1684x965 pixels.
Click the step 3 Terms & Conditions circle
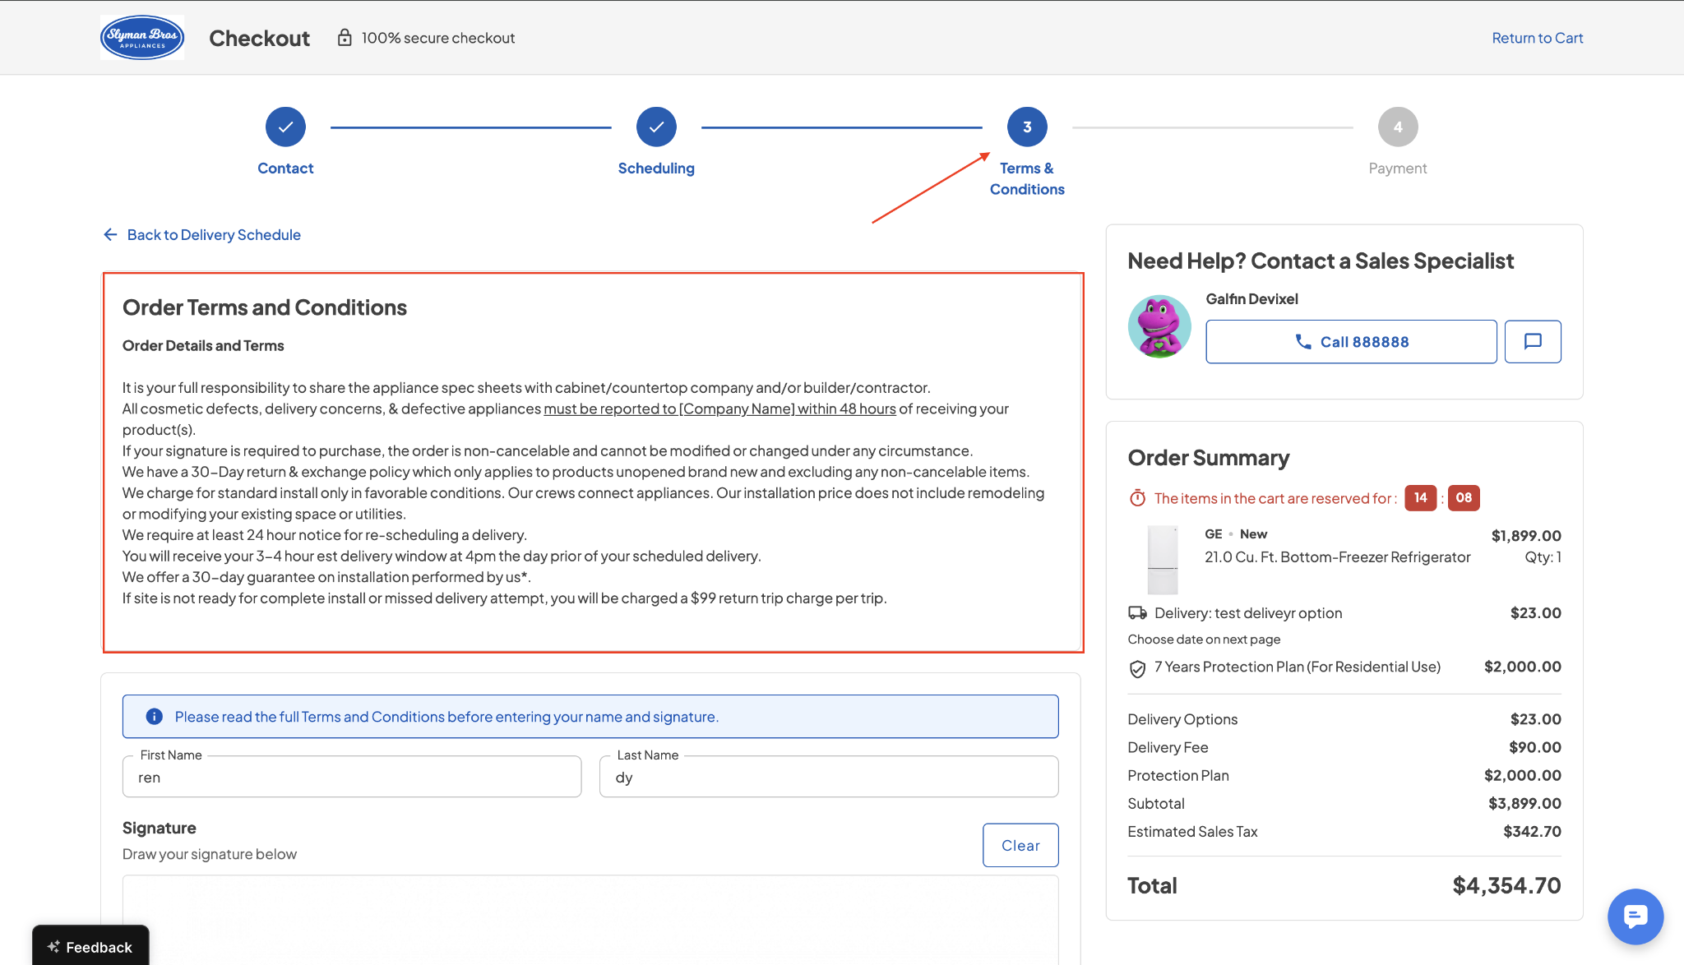tap(1027, 127)
